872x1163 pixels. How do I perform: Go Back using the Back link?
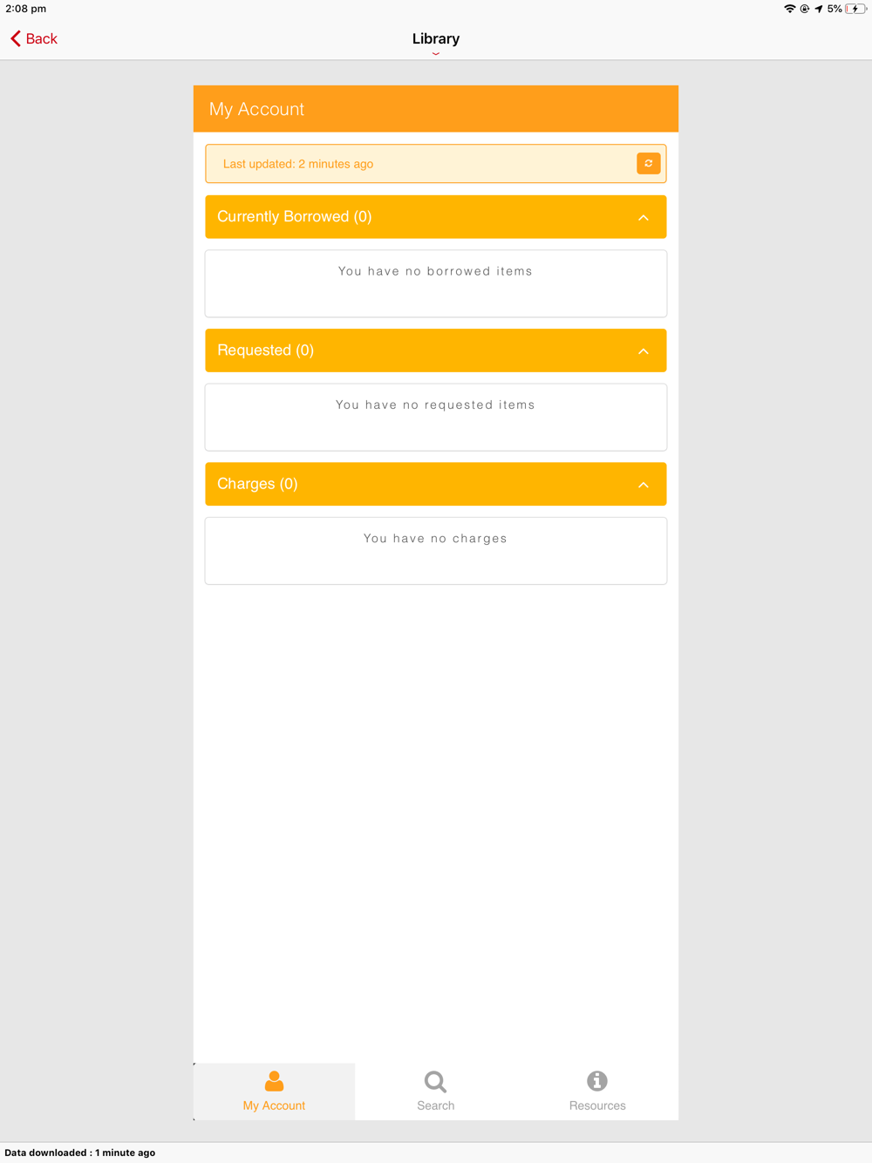click(41, 38)
